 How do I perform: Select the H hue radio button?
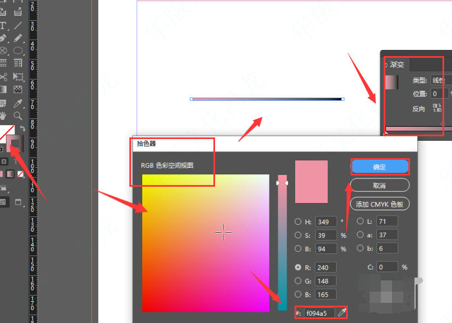pos(298,222)
